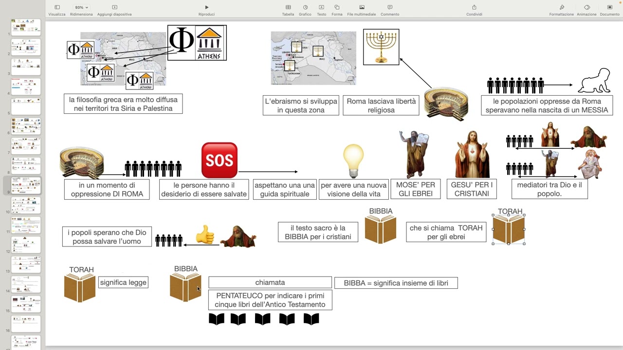
Task: Select the red SOS emoji image
Action: tap(220, 160)
